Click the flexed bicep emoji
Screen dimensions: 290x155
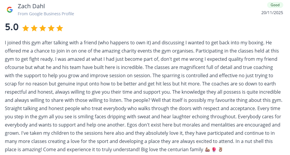tap(208, 149)
